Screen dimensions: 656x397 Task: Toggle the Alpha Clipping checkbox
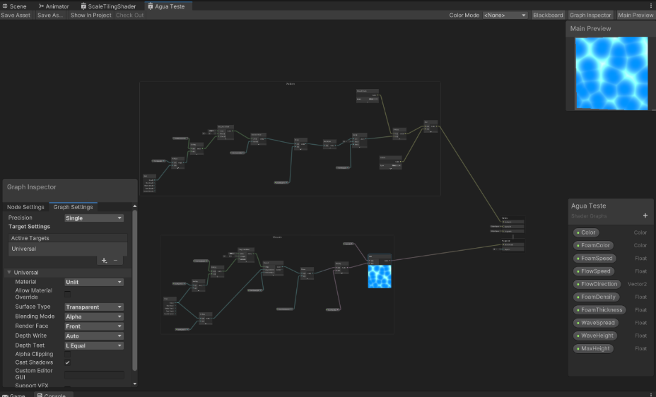(x=68, y=354)
